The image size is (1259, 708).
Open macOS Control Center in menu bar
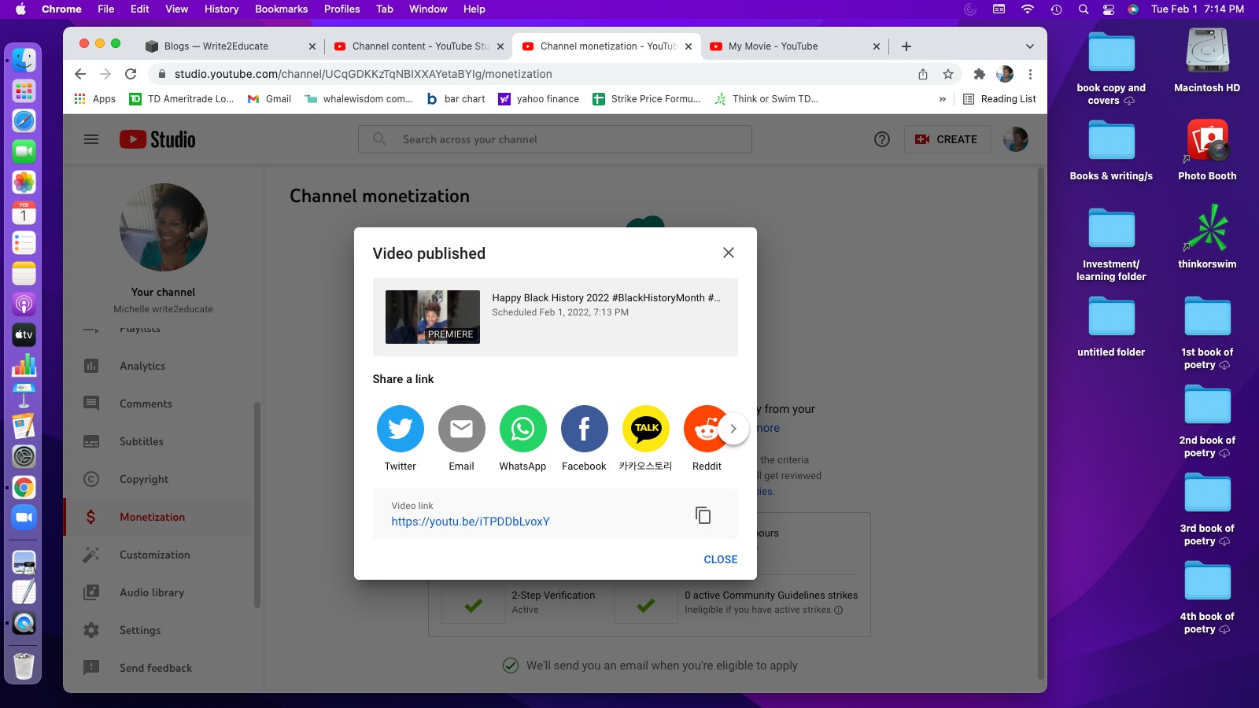(1108, 9)
